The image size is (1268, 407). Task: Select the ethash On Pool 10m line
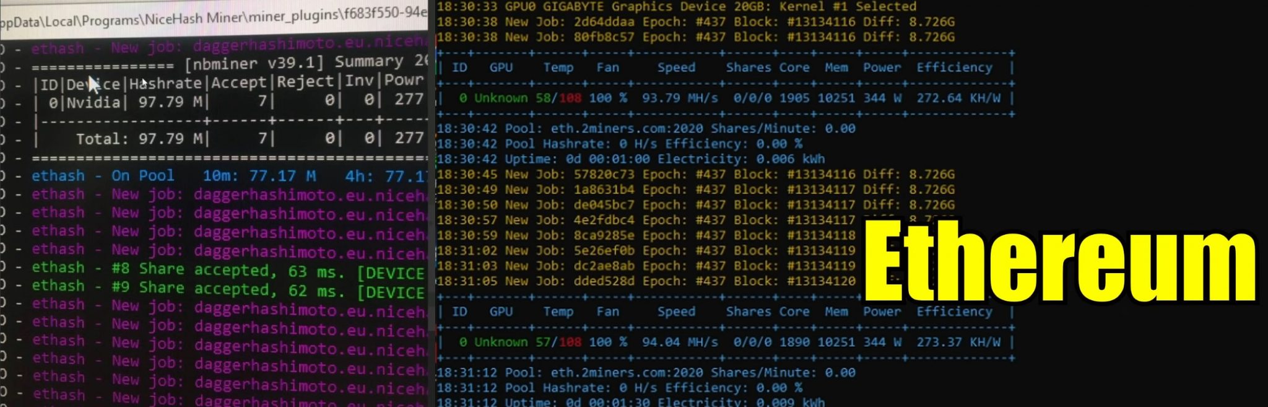coord(229,176)
